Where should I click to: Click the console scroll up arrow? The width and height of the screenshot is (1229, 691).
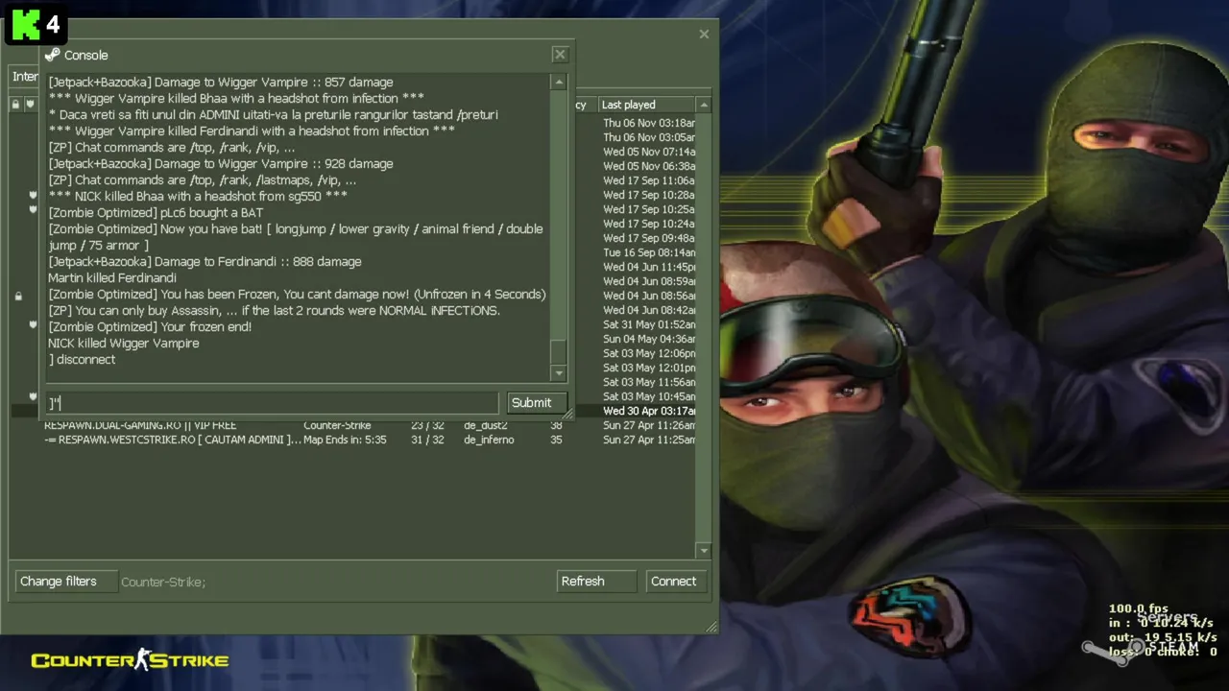click(558, 83)
